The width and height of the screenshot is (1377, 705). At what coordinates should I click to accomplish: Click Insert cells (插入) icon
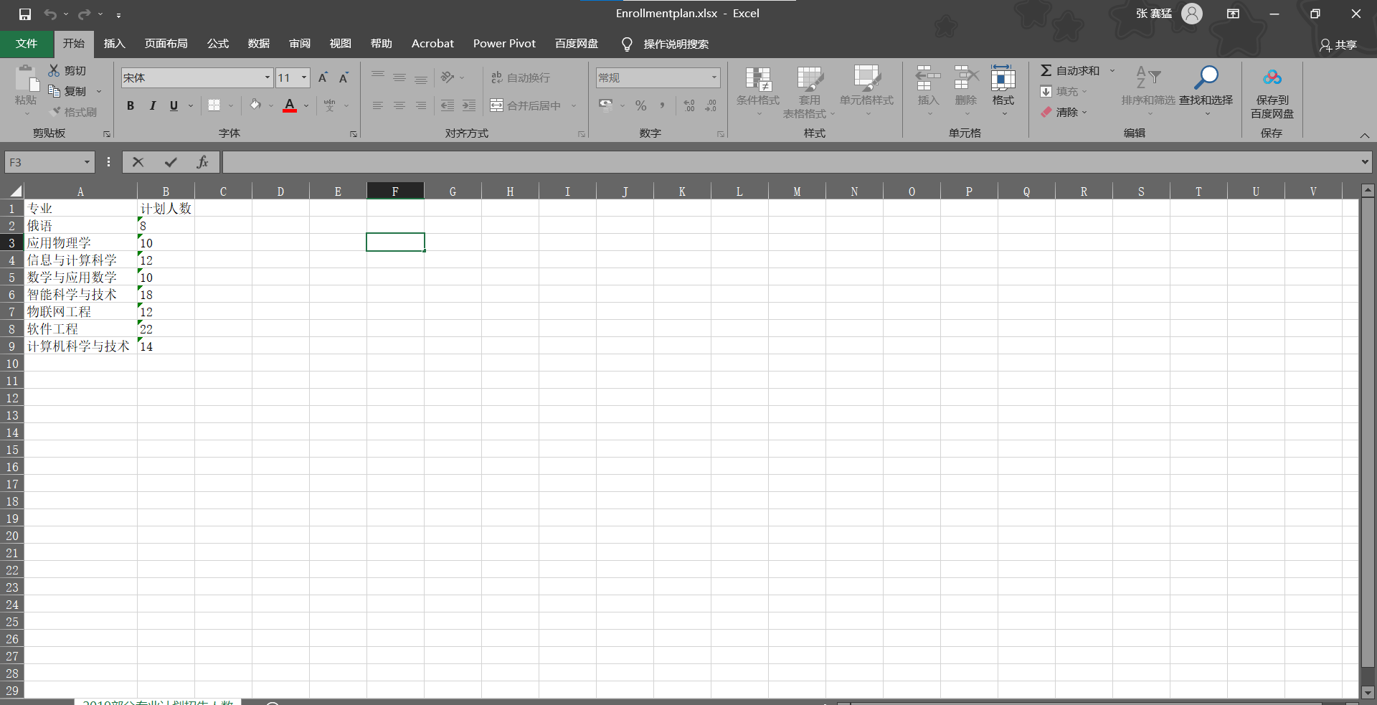[x=928, y=77]
